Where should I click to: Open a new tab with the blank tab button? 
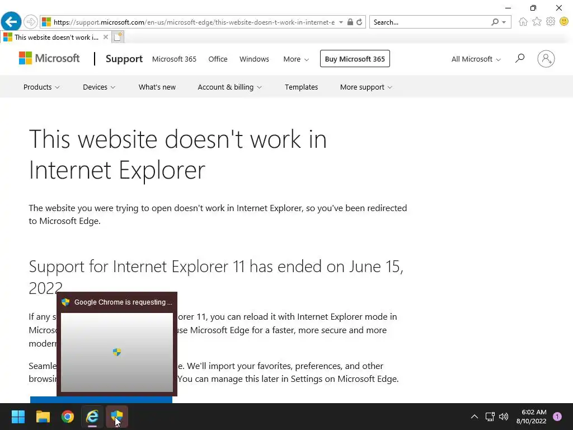(x=118, y=37)
